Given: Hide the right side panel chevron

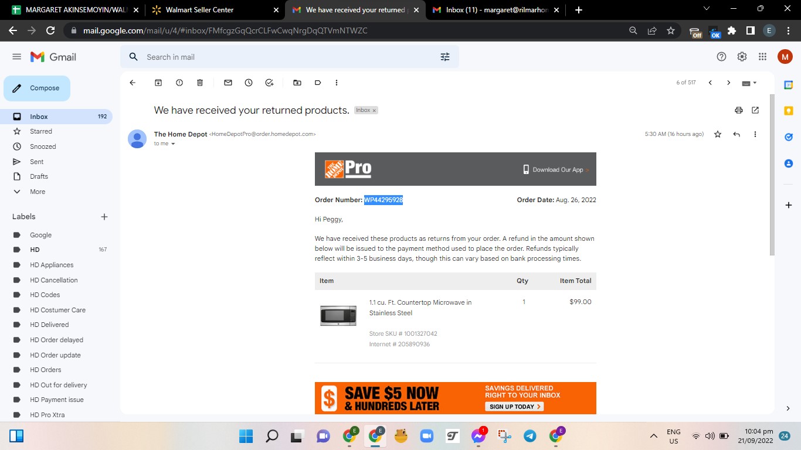Looking at the screenshot, I should pyautogui.click(x=788, y=408).
